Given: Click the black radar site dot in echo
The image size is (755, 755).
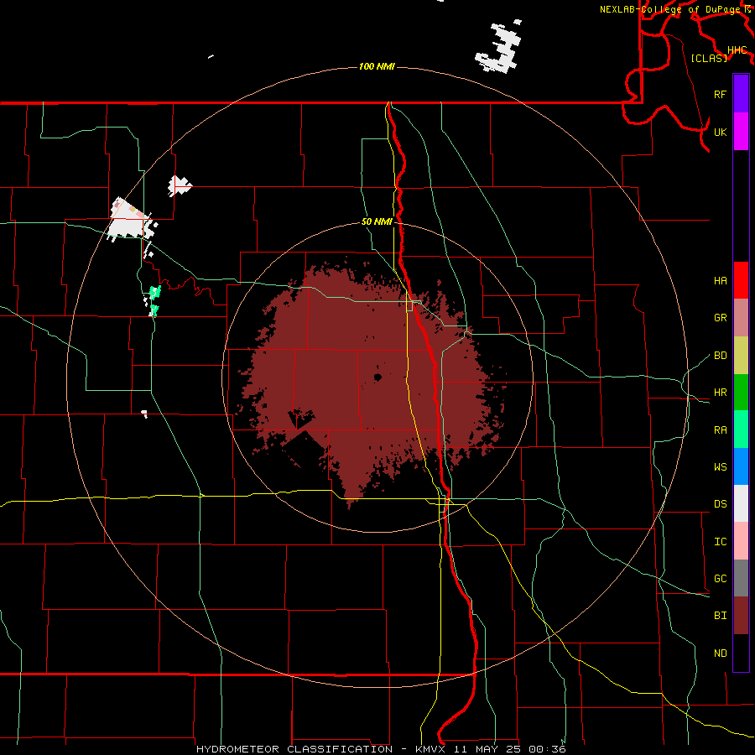Looking at the screenshot, I should click(378, 377).
